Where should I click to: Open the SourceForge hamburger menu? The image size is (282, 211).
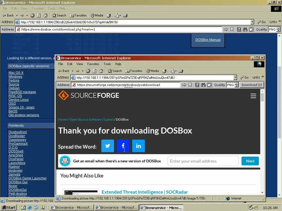click(x=253, y=96)
